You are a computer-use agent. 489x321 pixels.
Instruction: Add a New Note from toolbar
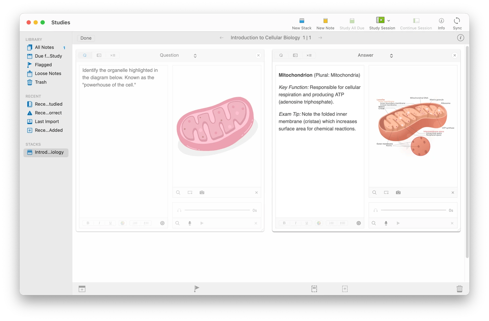pyautogui.click(x=325, y=23)
